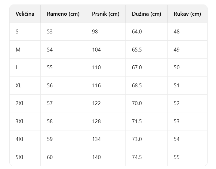Click the Prsnik (cm) column header
The height and width of the screenshot is (169, 216).
106,14
